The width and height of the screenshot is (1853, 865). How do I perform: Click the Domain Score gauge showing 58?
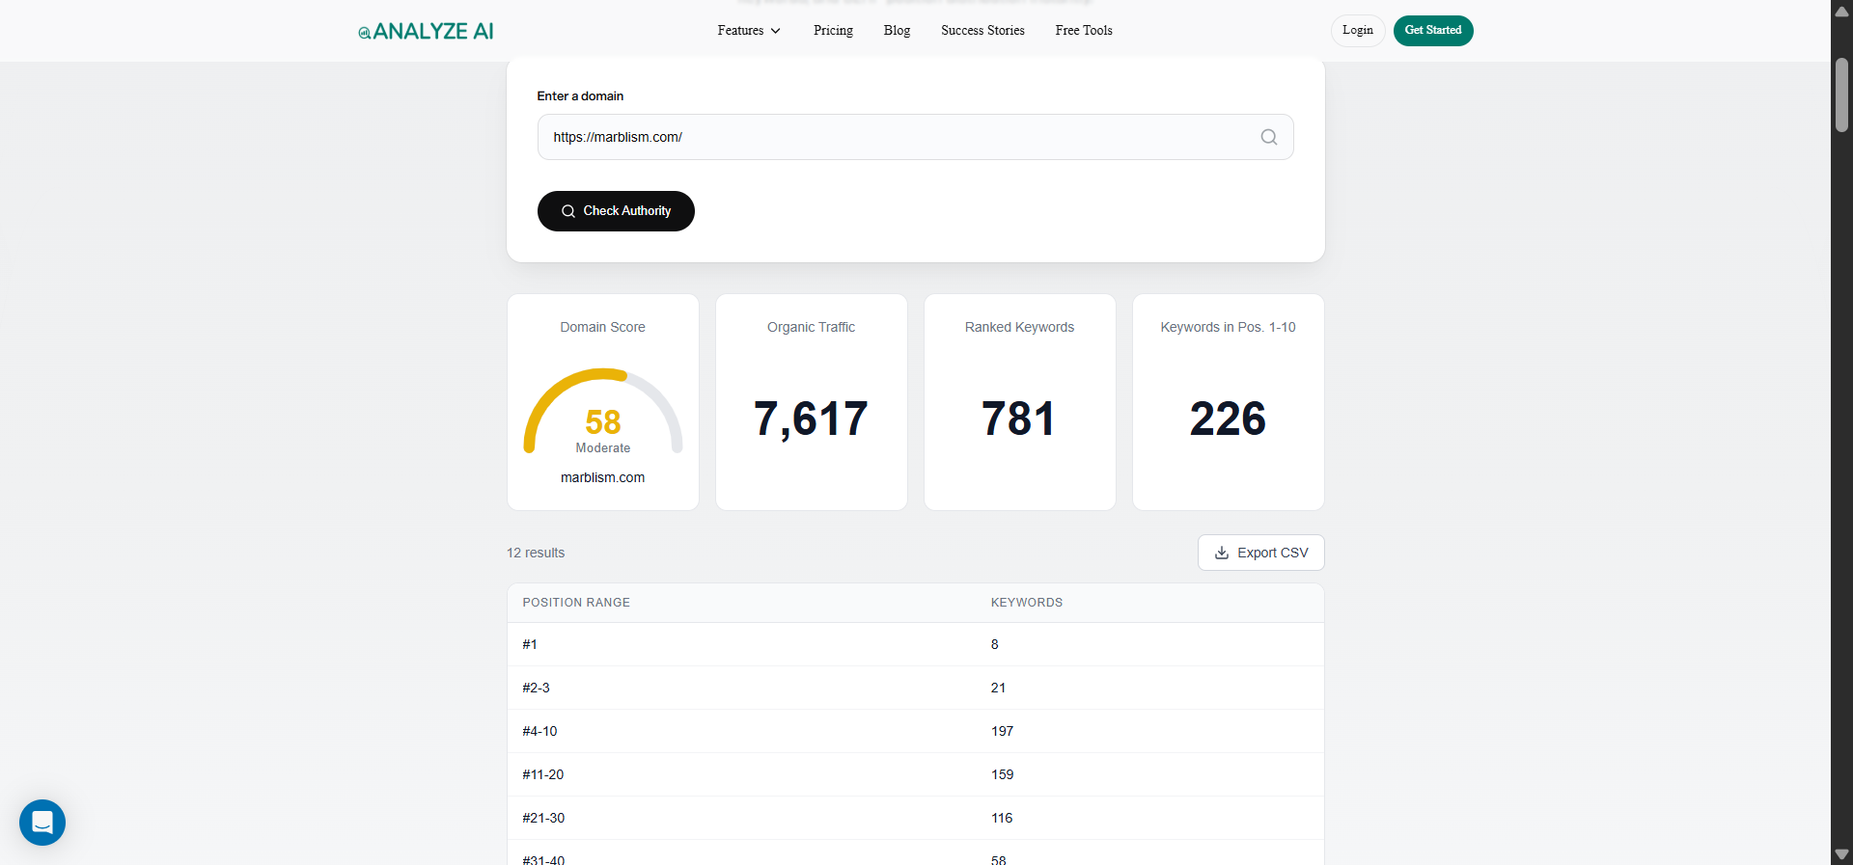603,412
